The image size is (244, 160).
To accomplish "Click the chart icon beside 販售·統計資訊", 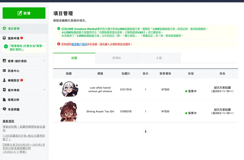I will point(4,61).
